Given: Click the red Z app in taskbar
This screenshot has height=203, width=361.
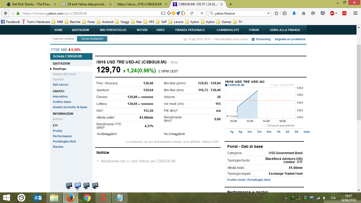Looking at the screenshot, I should [x=103, y=197].
